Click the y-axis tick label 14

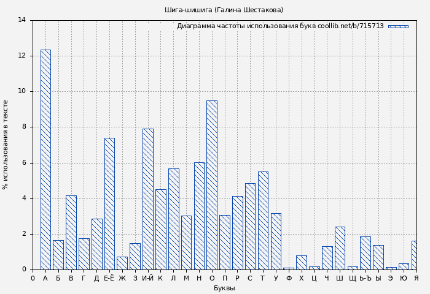pos(22,20)
